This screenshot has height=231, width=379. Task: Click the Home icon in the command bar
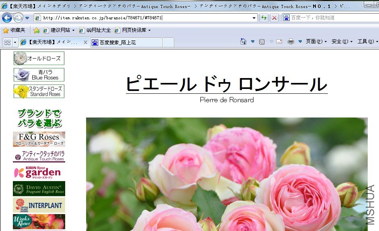[x=243, y=41]
